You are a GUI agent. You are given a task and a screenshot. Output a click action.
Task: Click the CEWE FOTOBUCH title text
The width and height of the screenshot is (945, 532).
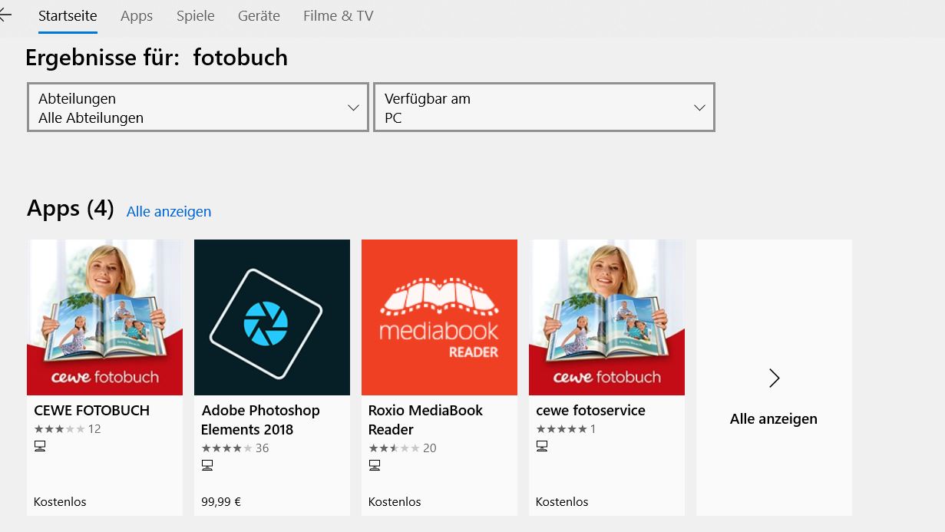(92, 411)
